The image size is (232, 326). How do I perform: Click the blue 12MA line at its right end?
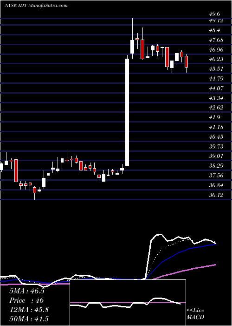click(215, 244)
